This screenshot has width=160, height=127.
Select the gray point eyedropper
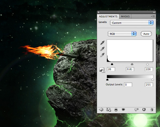(x=102, y=49)
